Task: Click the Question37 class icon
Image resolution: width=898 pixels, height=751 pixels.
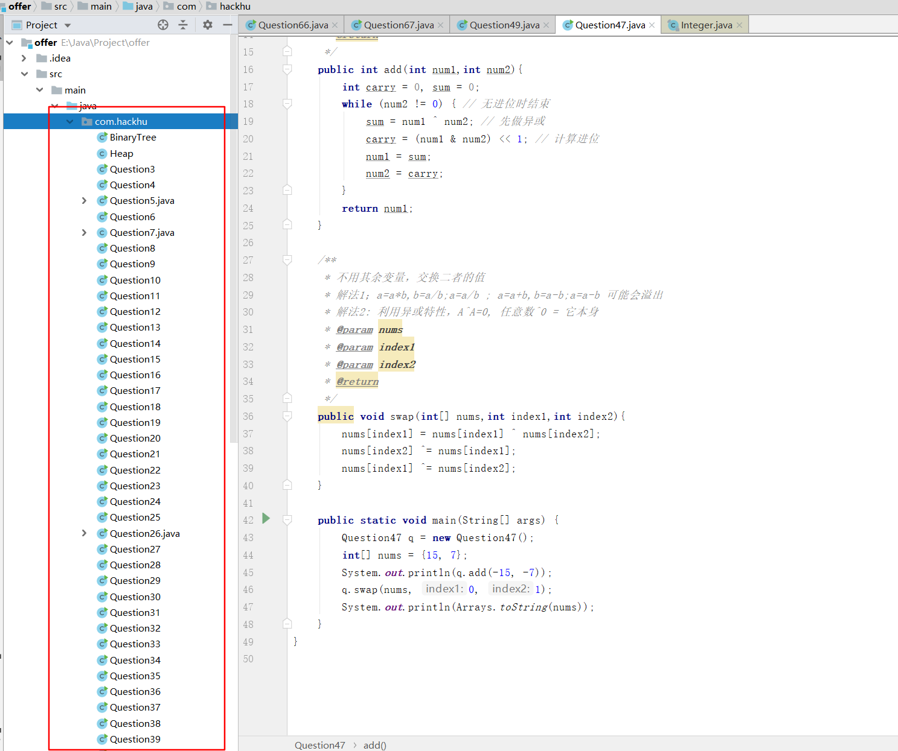Action: point(102,707)
